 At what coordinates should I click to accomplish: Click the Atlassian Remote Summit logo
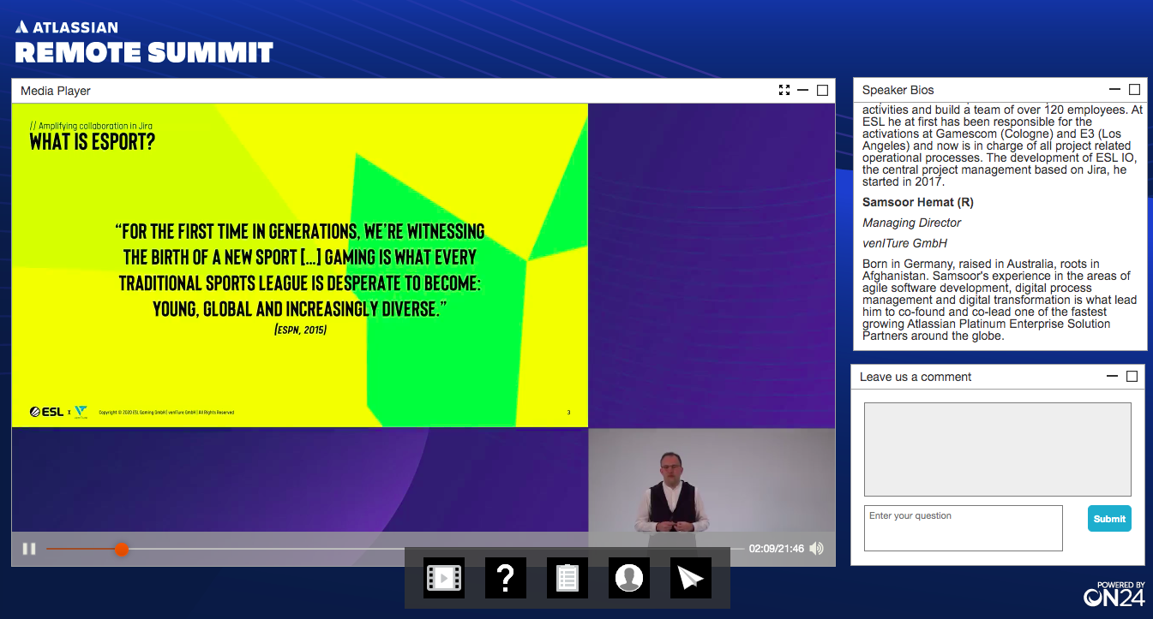tap(144, 43)
